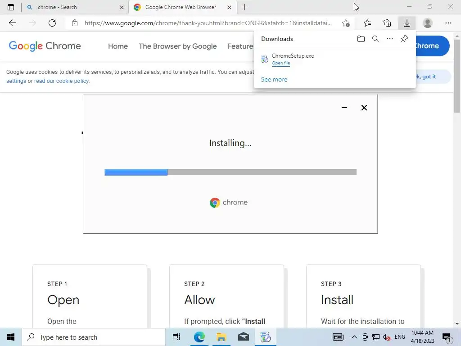Screen dimensions: 461x346
Task: Open the Features navigation item
Action: [x=240, y=46]
